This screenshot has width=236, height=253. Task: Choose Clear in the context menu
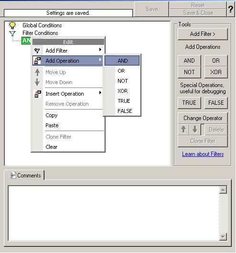[x=52, y=147]
